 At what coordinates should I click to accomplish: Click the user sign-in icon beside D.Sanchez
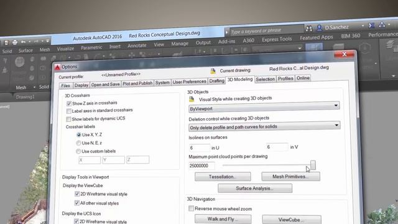click(x=319, y=27)
